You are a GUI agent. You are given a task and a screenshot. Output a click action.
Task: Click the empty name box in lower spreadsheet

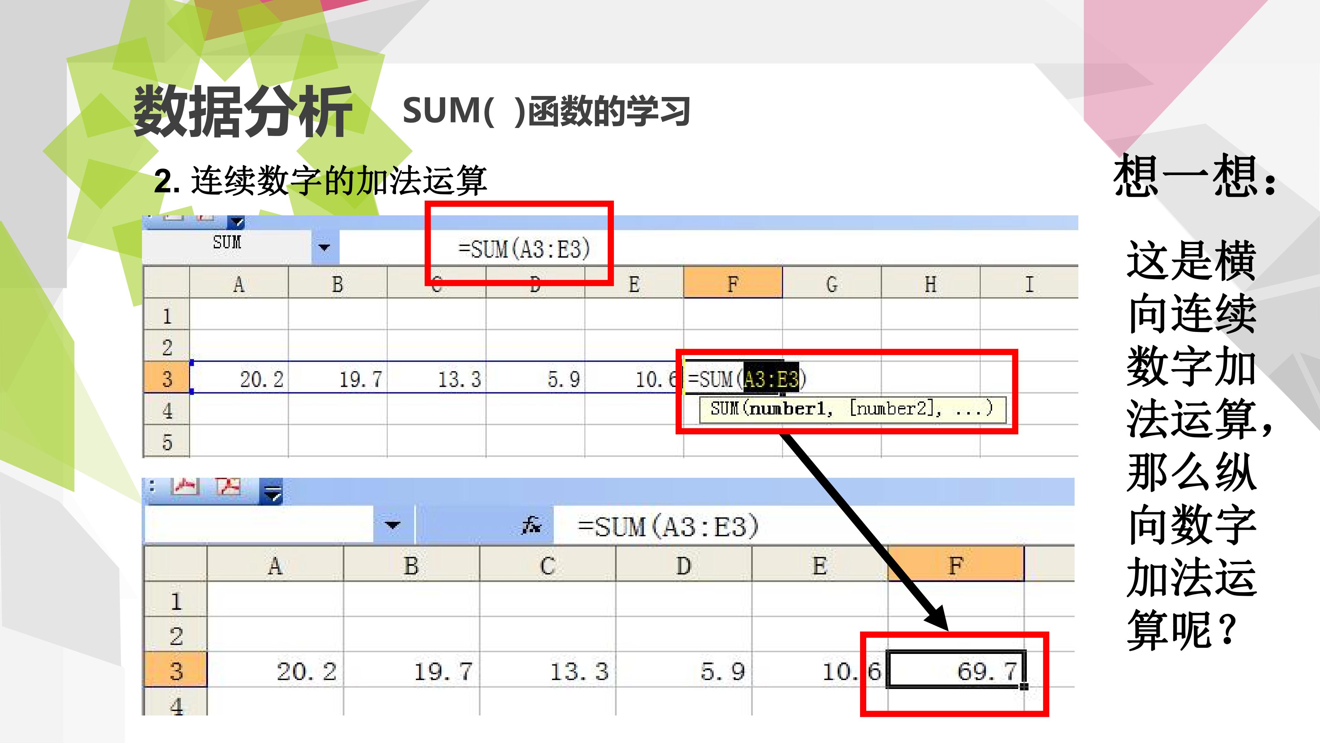[259, 525]
